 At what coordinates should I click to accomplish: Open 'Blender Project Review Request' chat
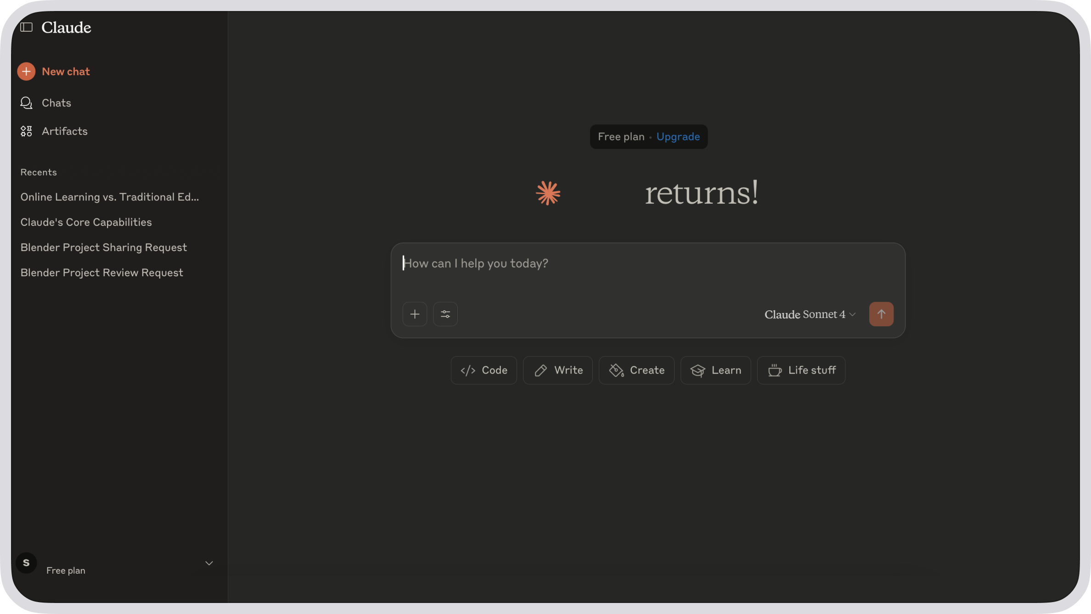pos(101,273)
